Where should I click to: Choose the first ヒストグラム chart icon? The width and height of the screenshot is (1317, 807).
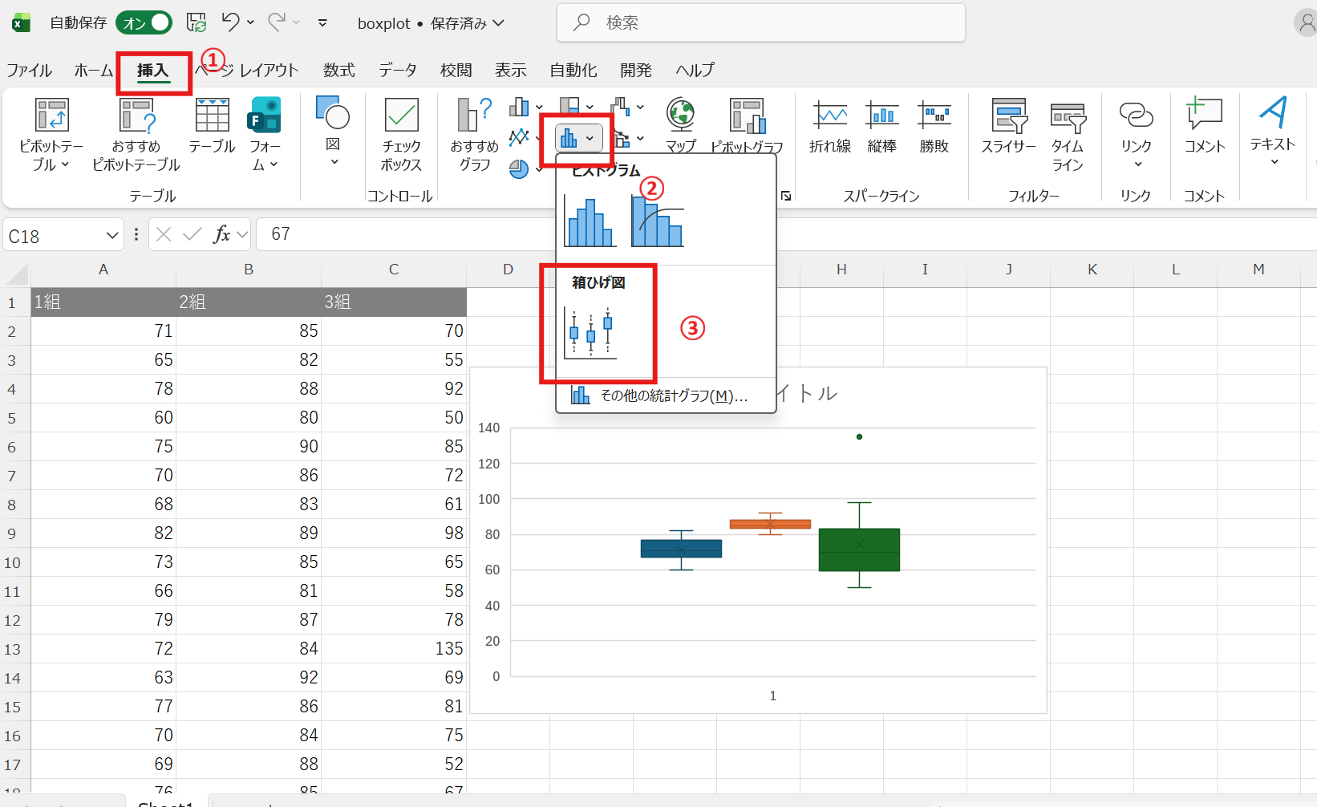coord(590,221)
